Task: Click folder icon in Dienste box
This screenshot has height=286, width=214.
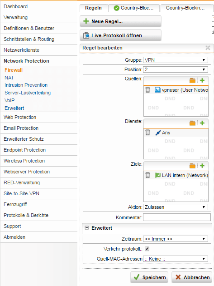Action: click(192, 123)
